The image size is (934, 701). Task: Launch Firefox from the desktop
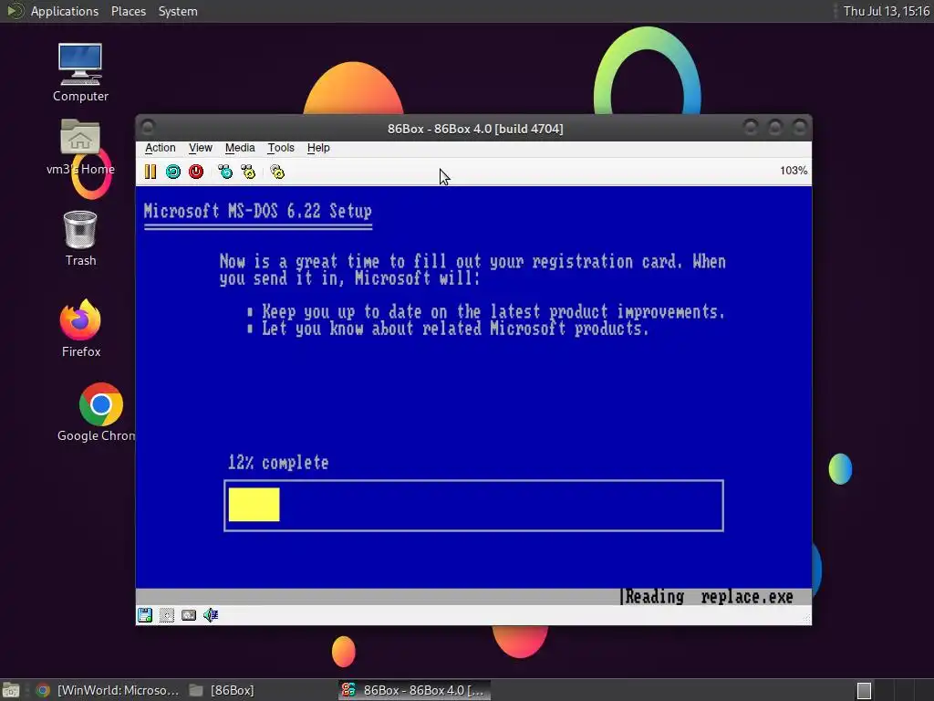point(80,328)
